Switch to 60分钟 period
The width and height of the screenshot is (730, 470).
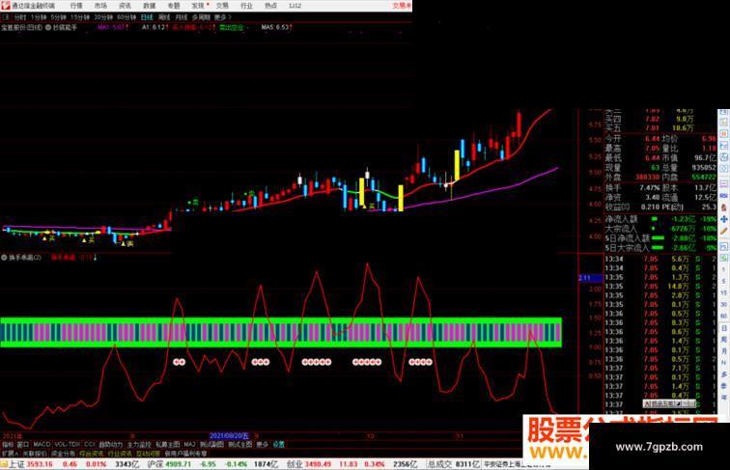pos(126,17)
